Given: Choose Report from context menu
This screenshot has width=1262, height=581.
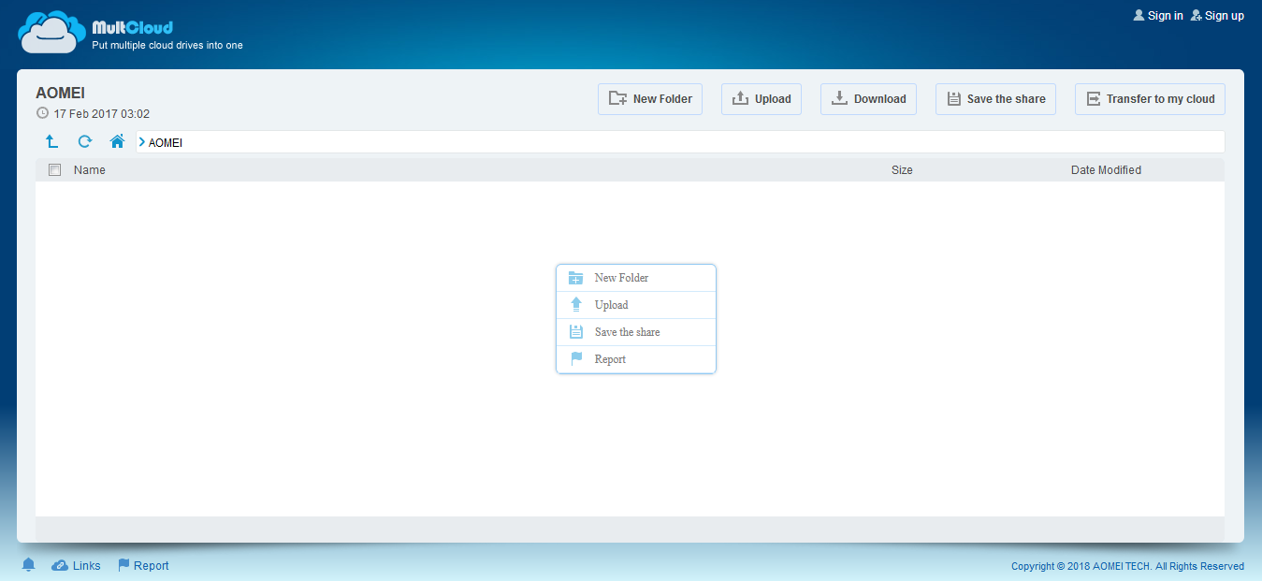Looking at the screenshot, I should [636, 359].
